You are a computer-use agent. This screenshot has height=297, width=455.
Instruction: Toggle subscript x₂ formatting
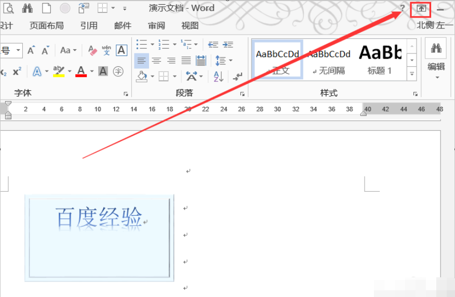coord(4,72)
